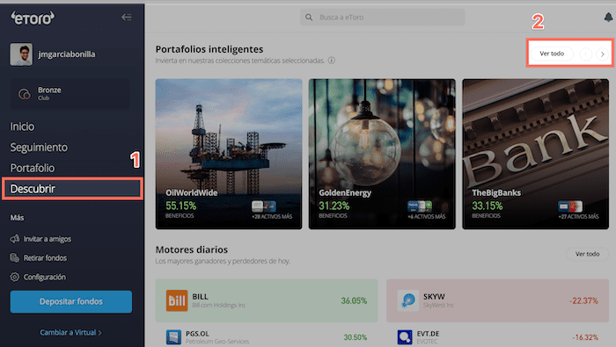Click the asset icons on the GoldenEnergy card
Screen dimensions: 616x347
coord(420,206)
